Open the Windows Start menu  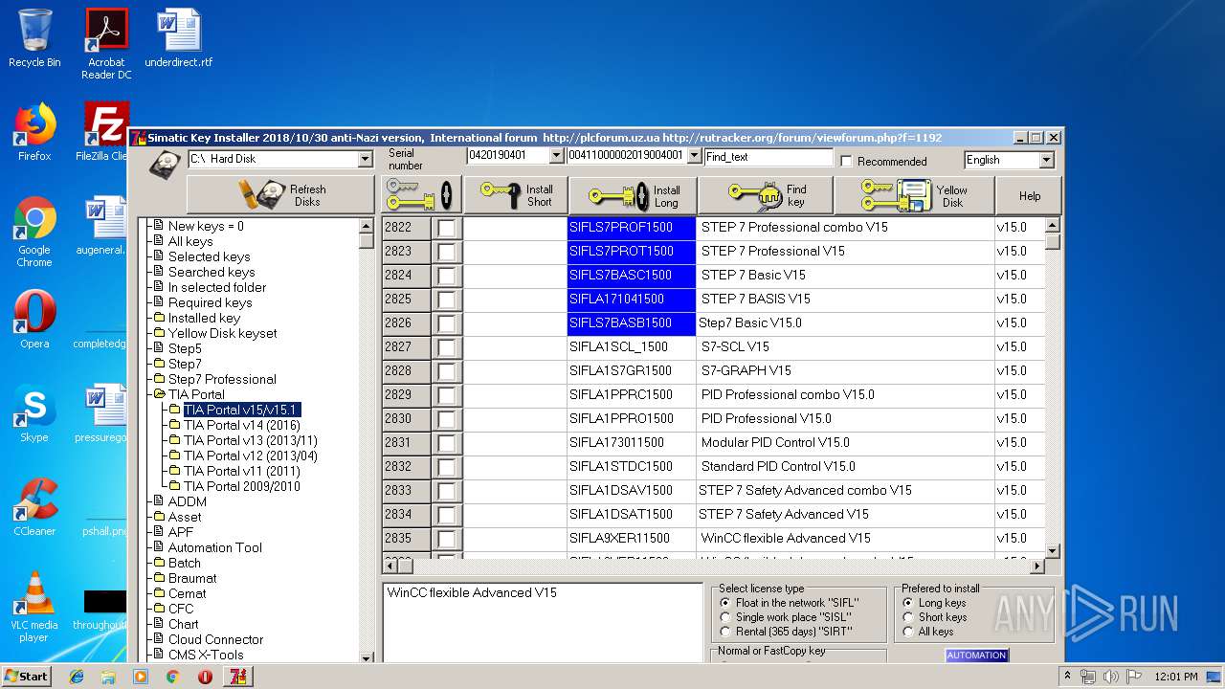(27, 677)
